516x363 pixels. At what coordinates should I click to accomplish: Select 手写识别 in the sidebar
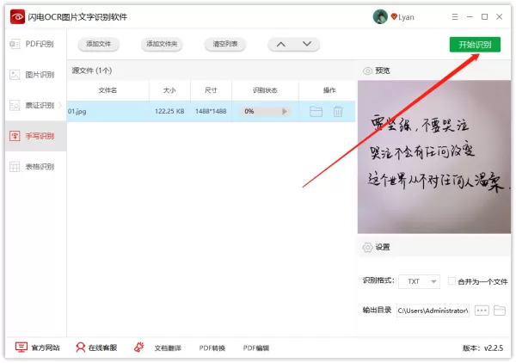pyautogui.click(x=35, y=136)
